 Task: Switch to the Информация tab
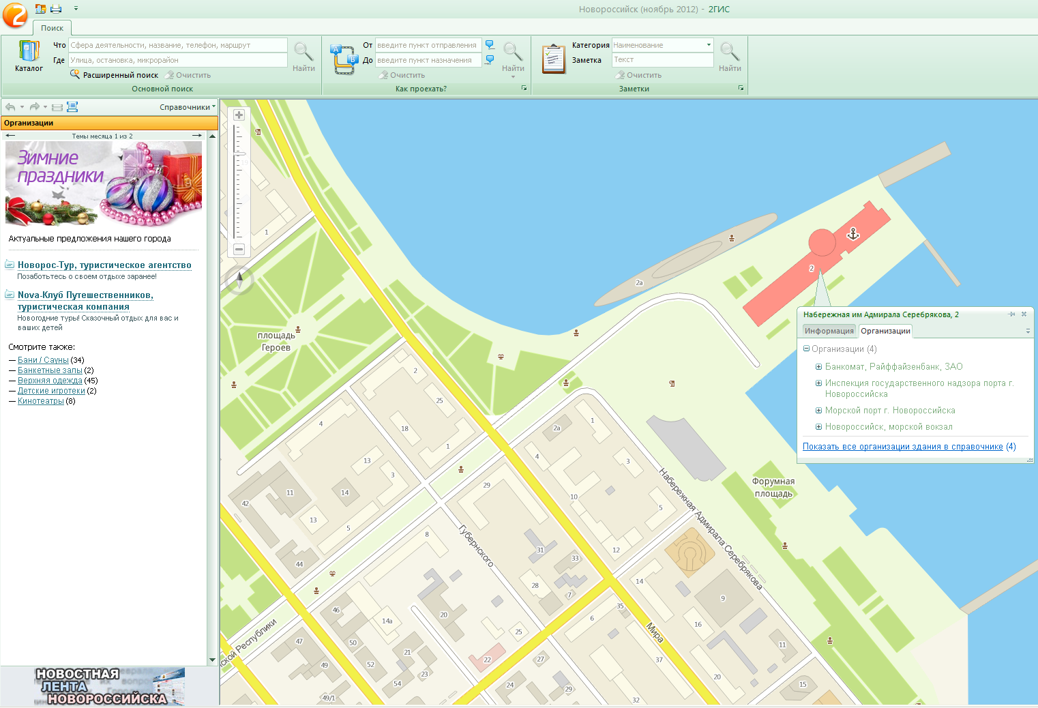coord(829,331)
